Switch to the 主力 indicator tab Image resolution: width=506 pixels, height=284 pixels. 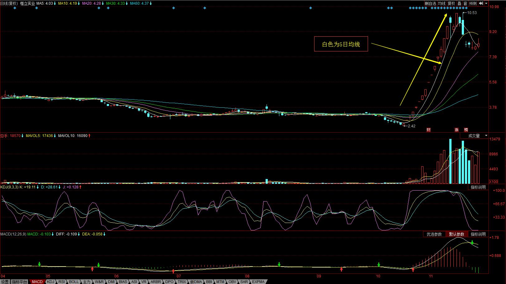87,282
